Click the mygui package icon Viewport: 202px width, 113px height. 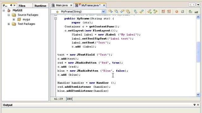pyautogui.click(x=19, y=19)
